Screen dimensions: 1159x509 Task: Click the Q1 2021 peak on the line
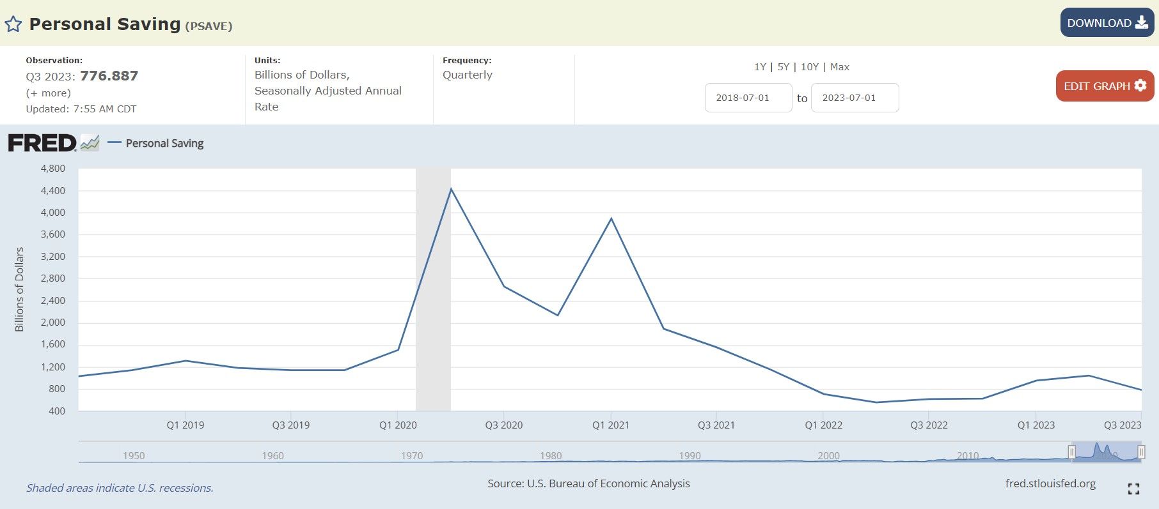point(611,218)
